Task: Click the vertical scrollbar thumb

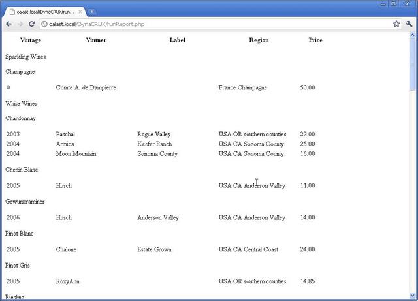Action: 412,64
